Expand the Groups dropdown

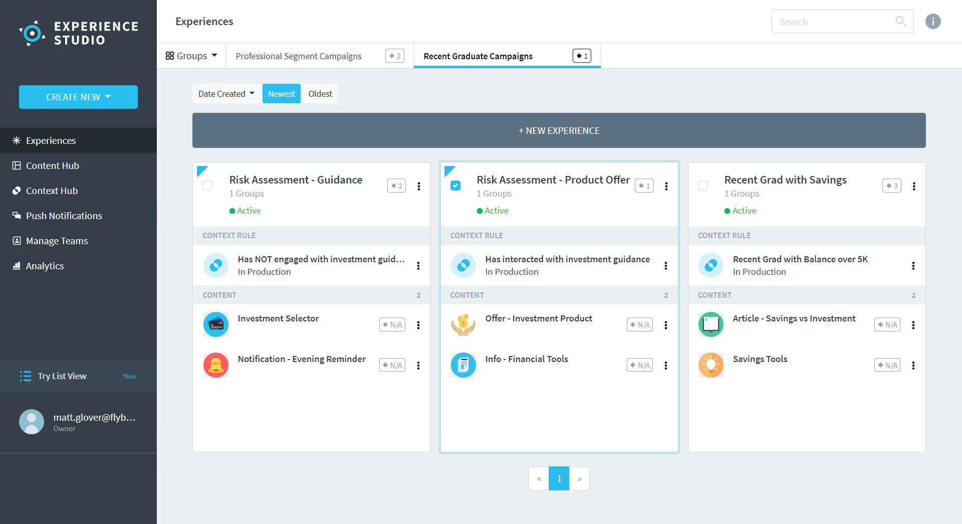pyautogui.click(x=191, y=56)
